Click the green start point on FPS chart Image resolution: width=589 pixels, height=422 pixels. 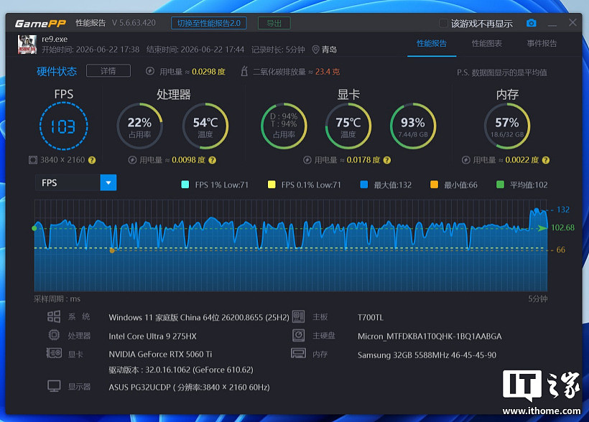click(34, 228)
